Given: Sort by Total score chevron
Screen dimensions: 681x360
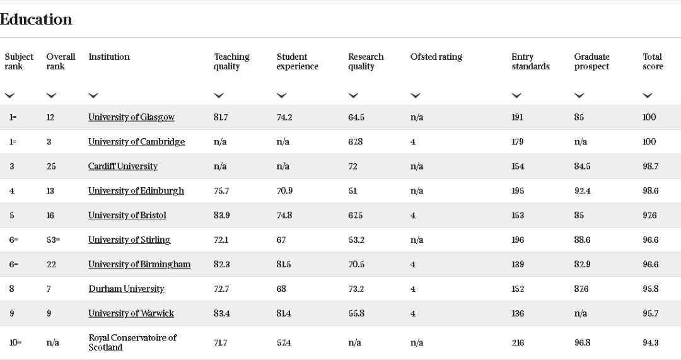Looking at the screenshot, I should coord(648,96).
